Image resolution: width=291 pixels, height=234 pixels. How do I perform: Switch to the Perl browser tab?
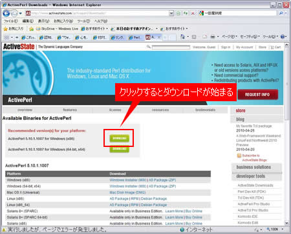pos(136,37)
